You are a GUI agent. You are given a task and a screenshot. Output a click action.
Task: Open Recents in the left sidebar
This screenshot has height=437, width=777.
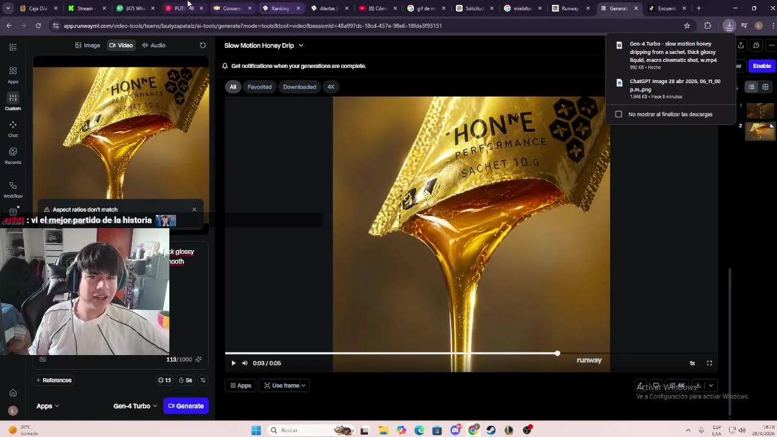[x=13, y=155]
